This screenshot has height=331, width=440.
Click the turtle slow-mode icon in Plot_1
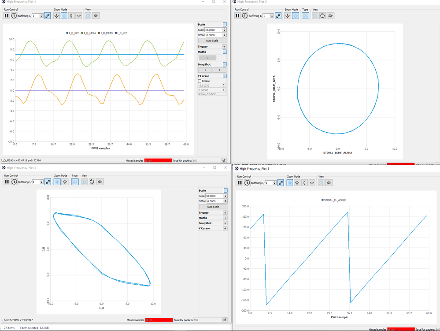coord(96,16)
